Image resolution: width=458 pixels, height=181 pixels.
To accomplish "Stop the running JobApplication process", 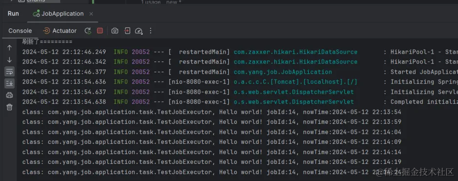I will pyautogui.click(x=100, y=31).
